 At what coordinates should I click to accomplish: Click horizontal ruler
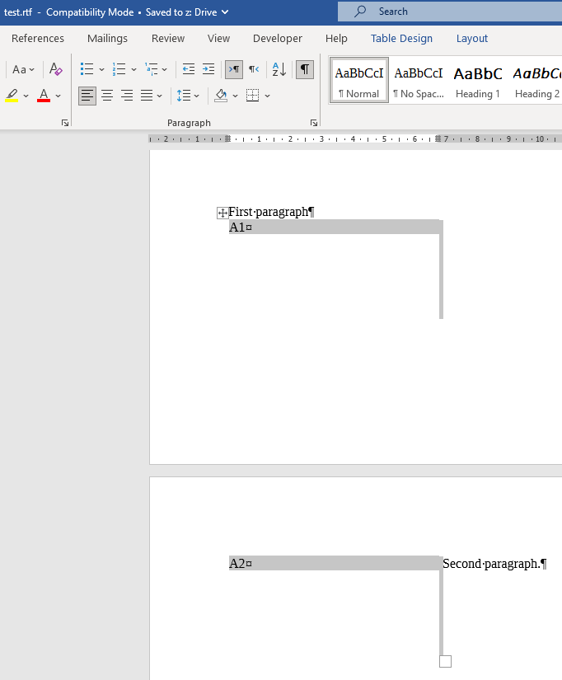click(x=355, y=139)
